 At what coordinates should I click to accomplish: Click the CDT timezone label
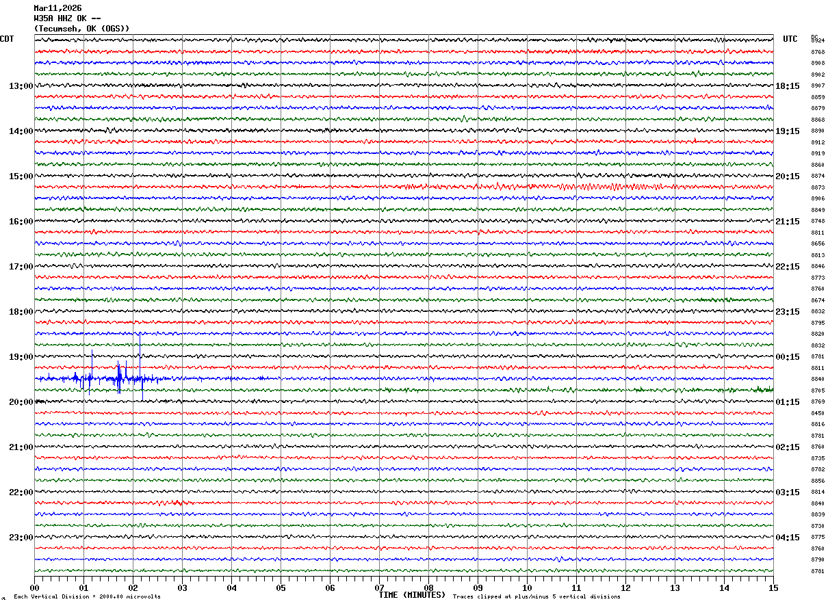7,39
